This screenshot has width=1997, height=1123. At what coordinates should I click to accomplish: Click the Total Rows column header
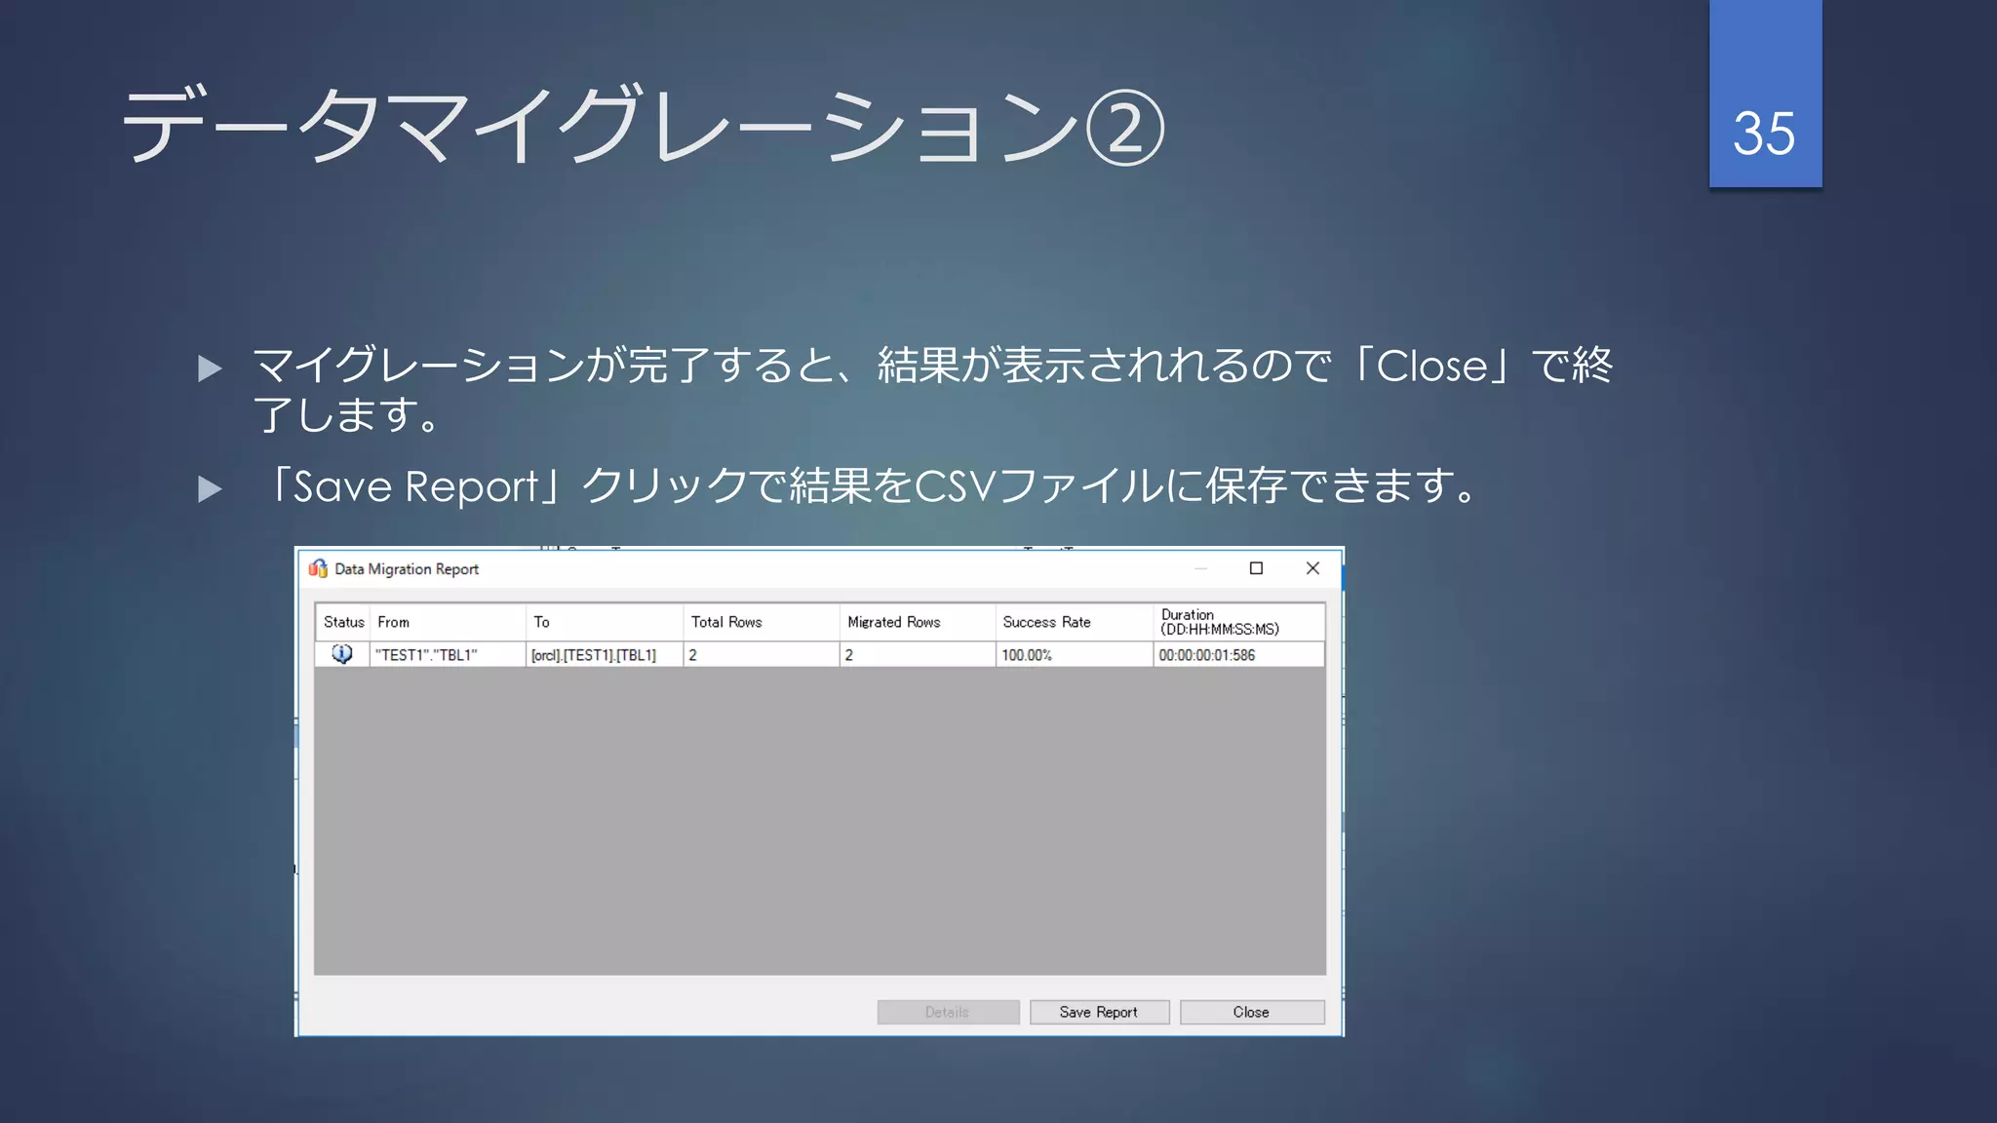762,622
